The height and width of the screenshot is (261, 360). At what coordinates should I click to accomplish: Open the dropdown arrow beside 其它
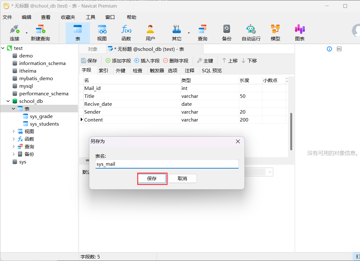click(189, 33)
